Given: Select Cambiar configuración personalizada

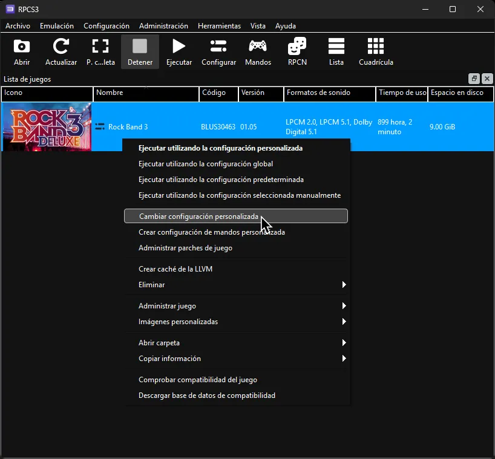Looking at the screenshot, I should 200,216.
